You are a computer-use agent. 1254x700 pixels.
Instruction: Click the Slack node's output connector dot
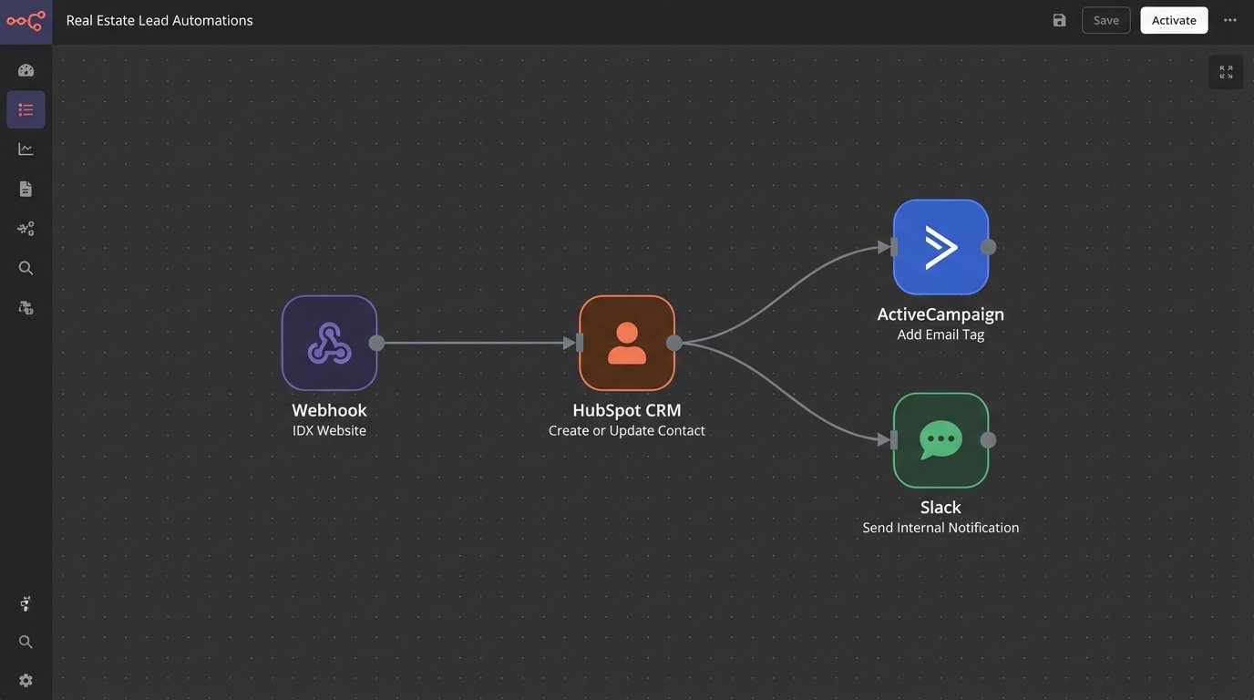click(x=988, y=440)
